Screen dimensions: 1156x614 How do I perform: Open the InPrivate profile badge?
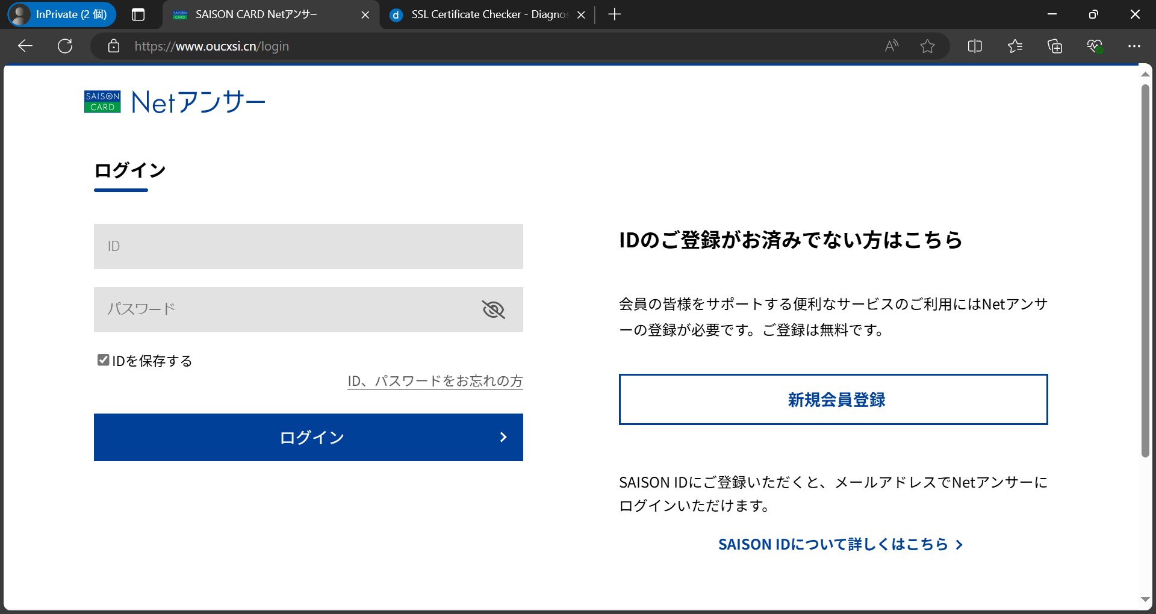point(61,14)
